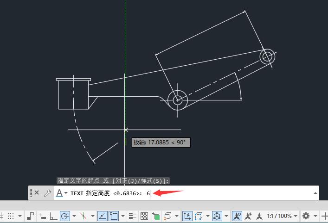Toggle snap mode dotted grid icon

(x=11, y=216)
